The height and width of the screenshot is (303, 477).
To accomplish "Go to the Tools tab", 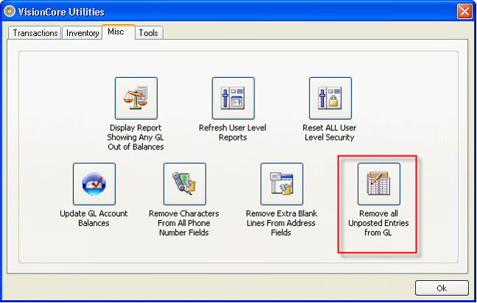I will 148,33.
